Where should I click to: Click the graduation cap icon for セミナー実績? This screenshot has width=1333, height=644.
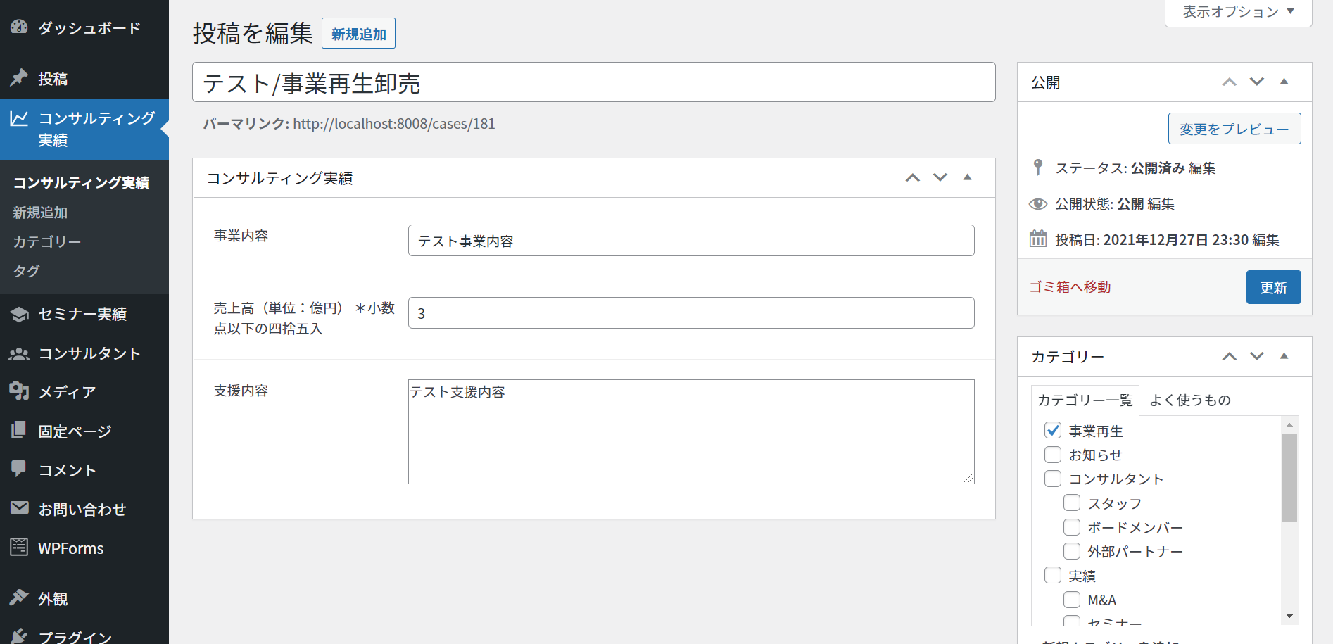(19, 314)
